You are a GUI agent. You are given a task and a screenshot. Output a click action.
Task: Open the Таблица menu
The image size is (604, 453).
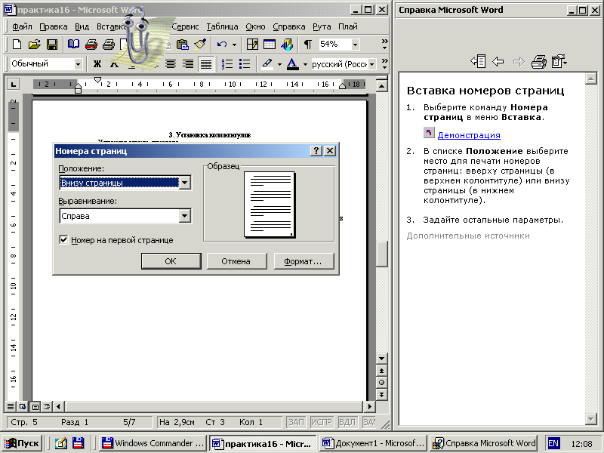(222, 26)
